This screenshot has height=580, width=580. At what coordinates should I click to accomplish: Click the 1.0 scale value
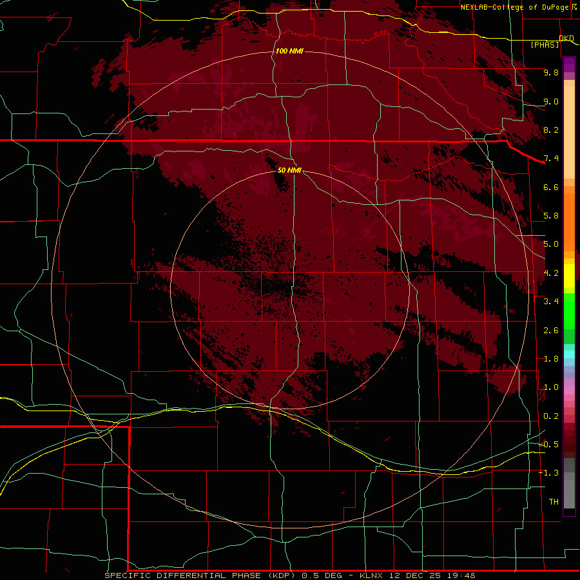click(x=551, y=387)
